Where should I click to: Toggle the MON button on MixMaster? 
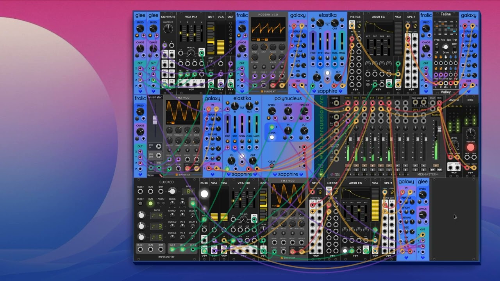point(439,170)
